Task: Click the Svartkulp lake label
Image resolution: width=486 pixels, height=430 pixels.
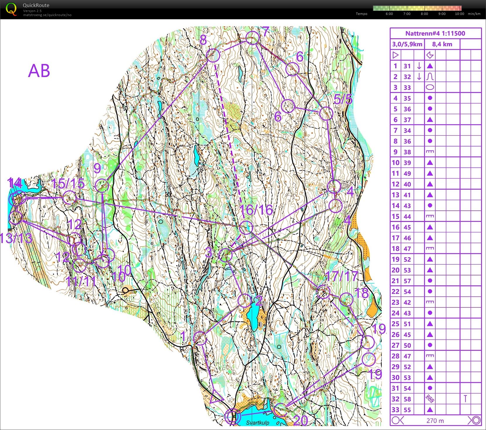Action: point(257,423)
